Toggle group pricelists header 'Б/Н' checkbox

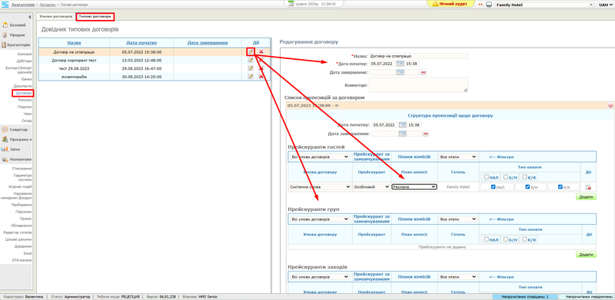[506, 239]
